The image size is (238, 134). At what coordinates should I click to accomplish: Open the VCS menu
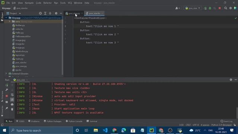tap(70, 3)
